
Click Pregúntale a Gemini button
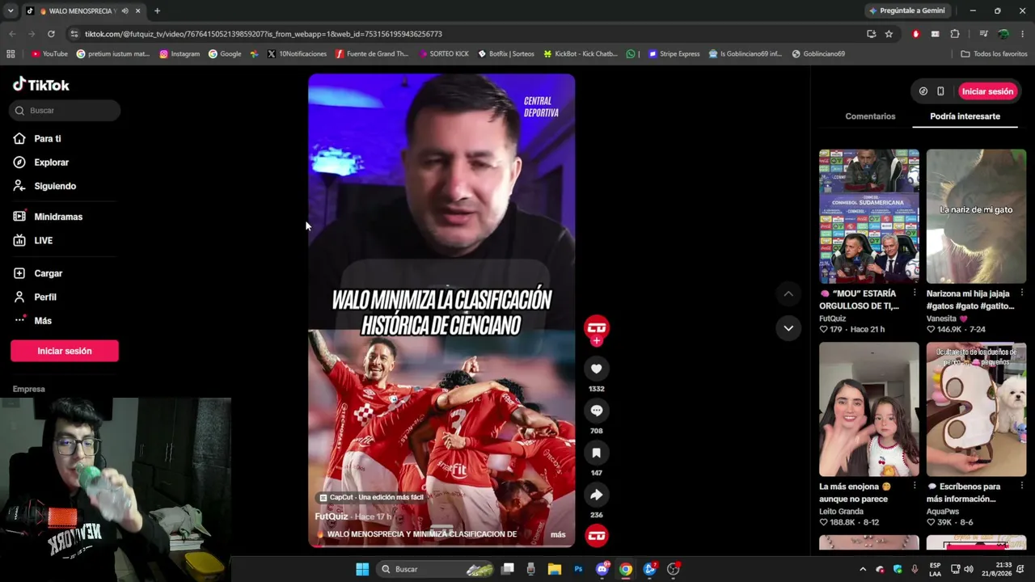coord(907,11)
